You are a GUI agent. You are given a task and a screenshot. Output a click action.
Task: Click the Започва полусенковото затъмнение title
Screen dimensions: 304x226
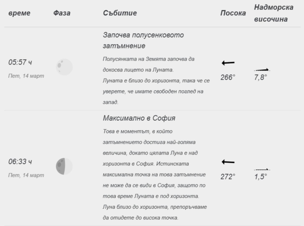[x=143, y=40]
